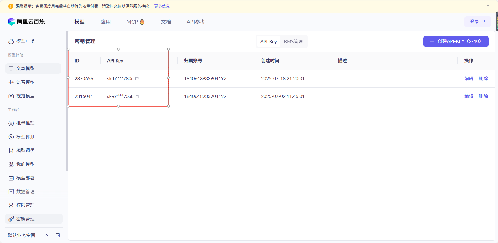The height and width of the screenshot is (243, 498).
Task: Click the 我的模型 grid icon
Action: (11, 164)
